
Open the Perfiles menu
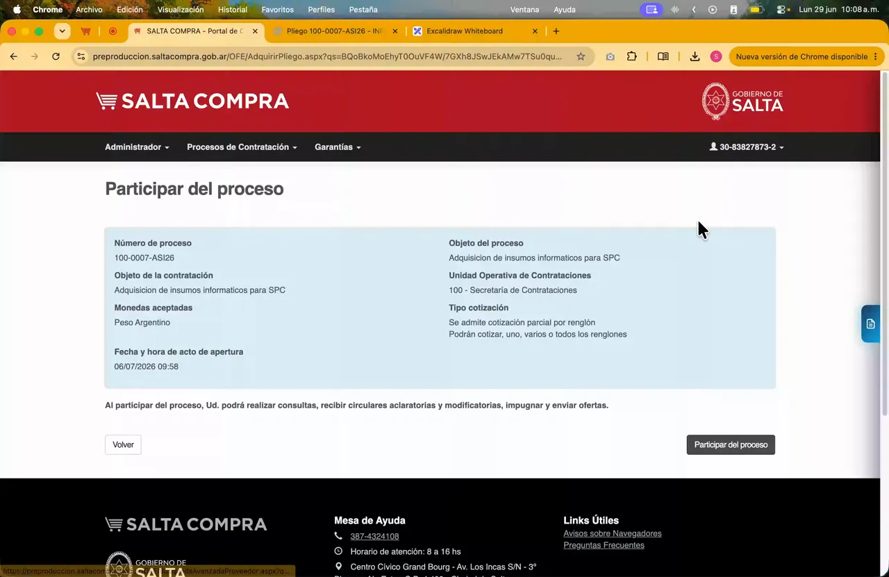tap(321, 10)
